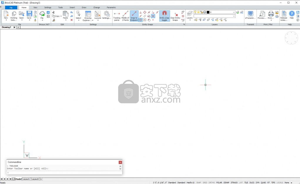The height and width of the screenshot is (184, 300).
Task: Click the Print printer icon
Action: click(x=271, y=14)
